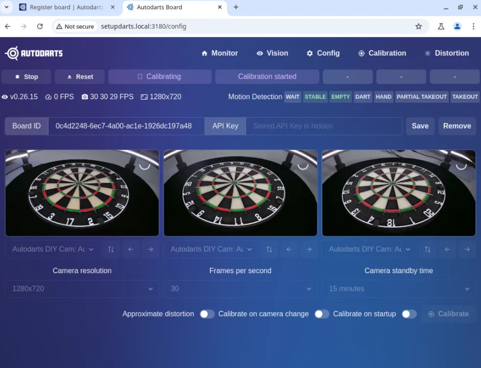Move the second camera right with arrow
The image size is (481, 368).
309,249
